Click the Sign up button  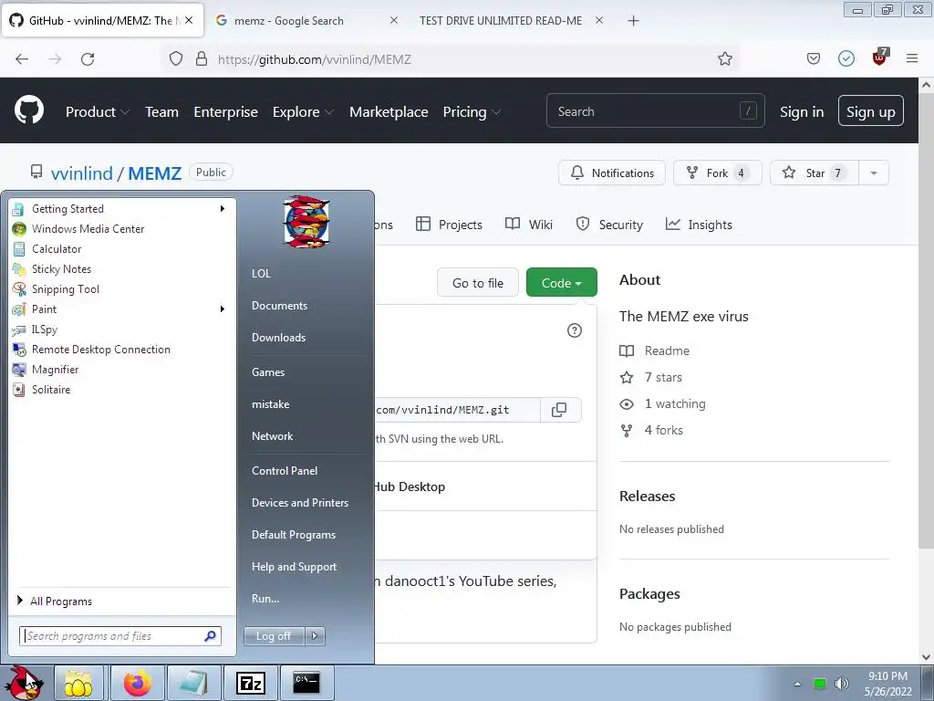coord(870,110)
